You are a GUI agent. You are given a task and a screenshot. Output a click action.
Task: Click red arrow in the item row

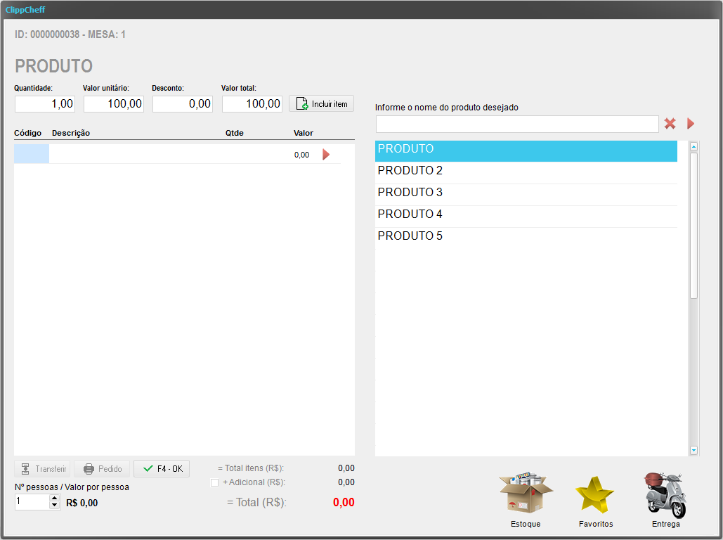326,155
